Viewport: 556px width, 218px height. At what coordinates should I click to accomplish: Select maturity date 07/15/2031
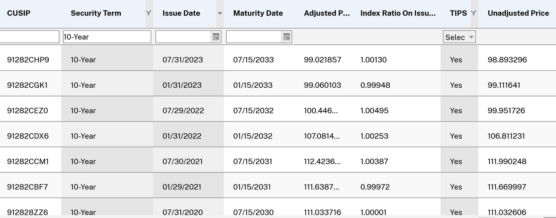click(253, 161)
